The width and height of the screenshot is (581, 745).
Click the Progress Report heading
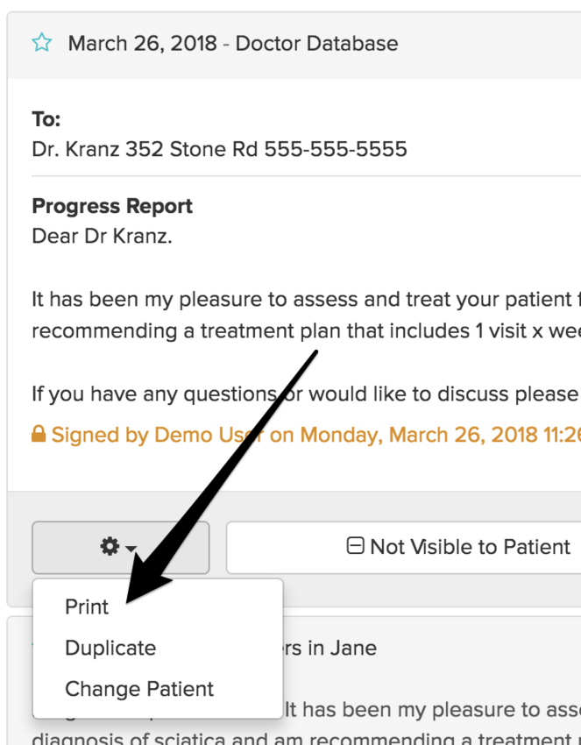(x=112, y=206)
